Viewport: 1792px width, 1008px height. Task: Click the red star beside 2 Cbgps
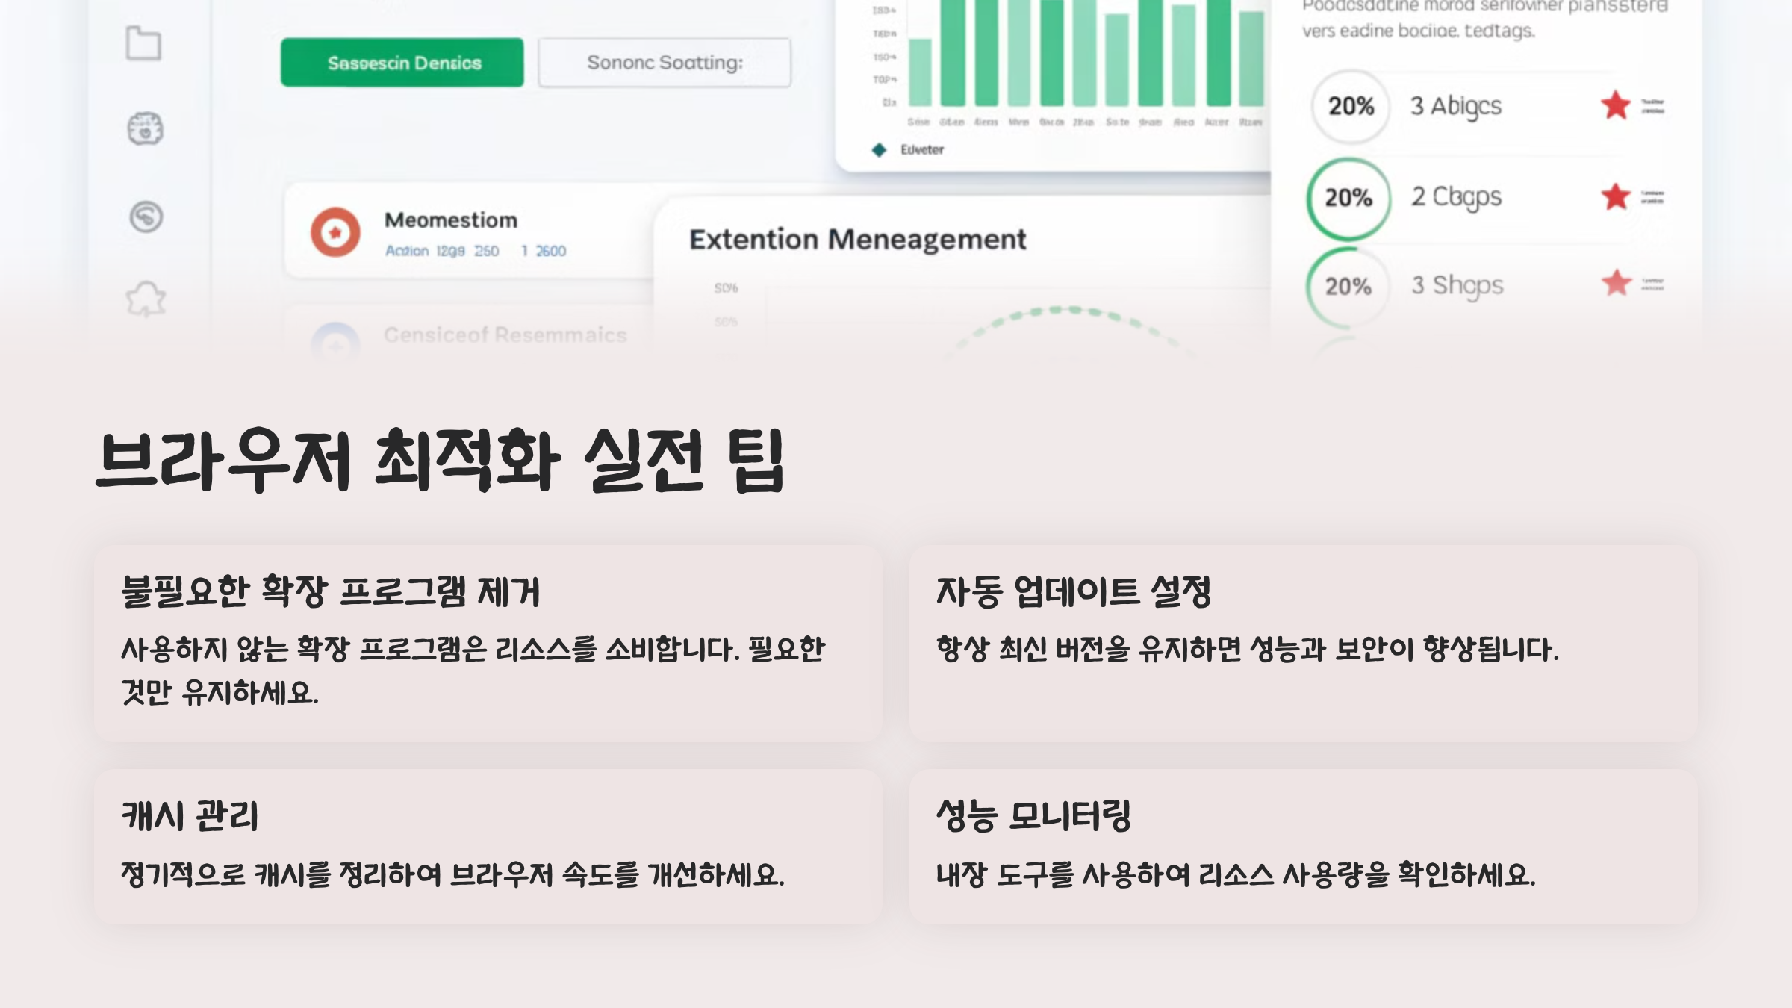(x=1615, y=197)
